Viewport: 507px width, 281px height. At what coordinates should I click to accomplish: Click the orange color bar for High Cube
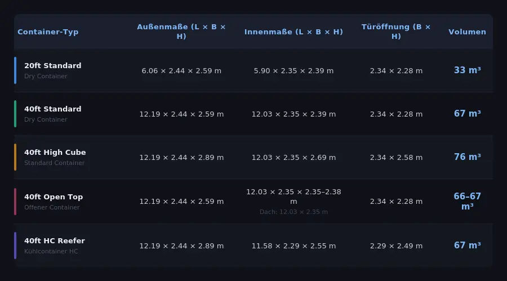tap(15, 157)
